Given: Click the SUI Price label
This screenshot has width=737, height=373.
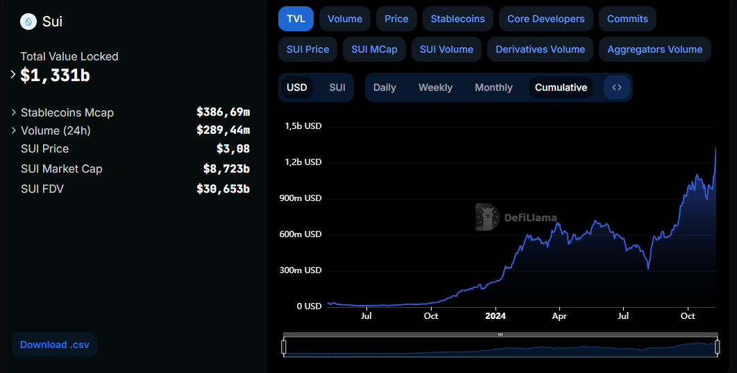Looking at the screenshot, I should tap(44, 148).
